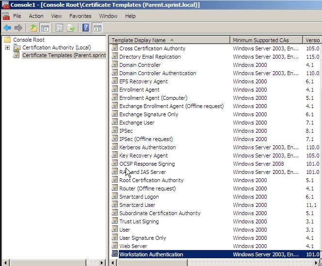Toggle the Show/Hide Action Pane icon
Image resolution: width=322 pixels, height=266 pixels.
click(97, 28)
